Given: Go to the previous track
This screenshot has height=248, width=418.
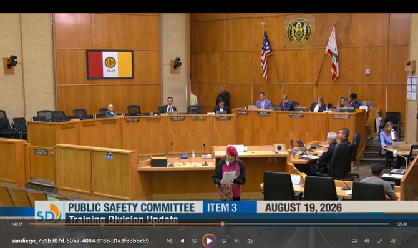Looking at the screenshot, I should (182, 241).
